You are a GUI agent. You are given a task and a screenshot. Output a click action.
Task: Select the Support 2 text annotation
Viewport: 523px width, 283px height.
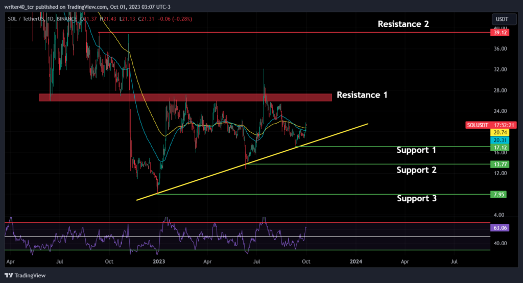(417, 170)
